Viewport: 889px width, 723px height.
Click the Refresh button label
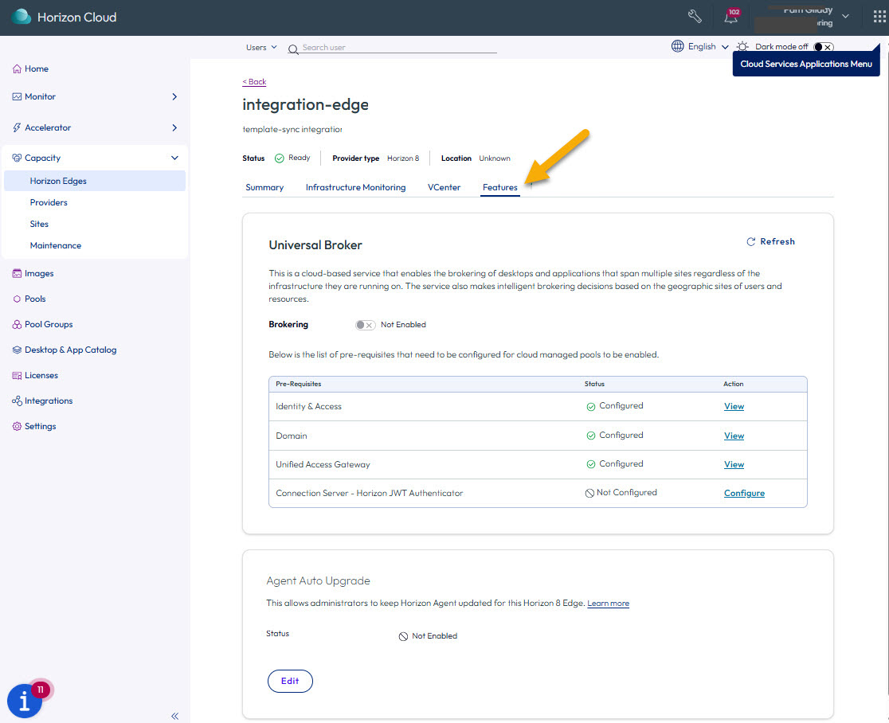[777, 242]
